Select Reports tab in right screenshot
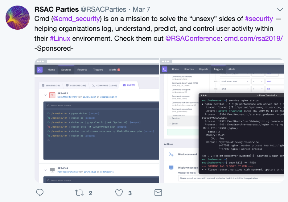The width and height of the screenshot is (288, 202). (x=204, y=69)
